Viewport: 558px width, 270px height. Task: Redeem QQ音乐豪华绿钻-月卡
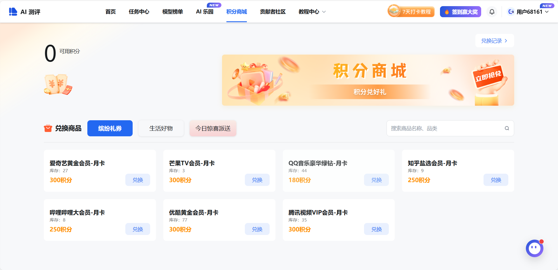pos(376,180)
